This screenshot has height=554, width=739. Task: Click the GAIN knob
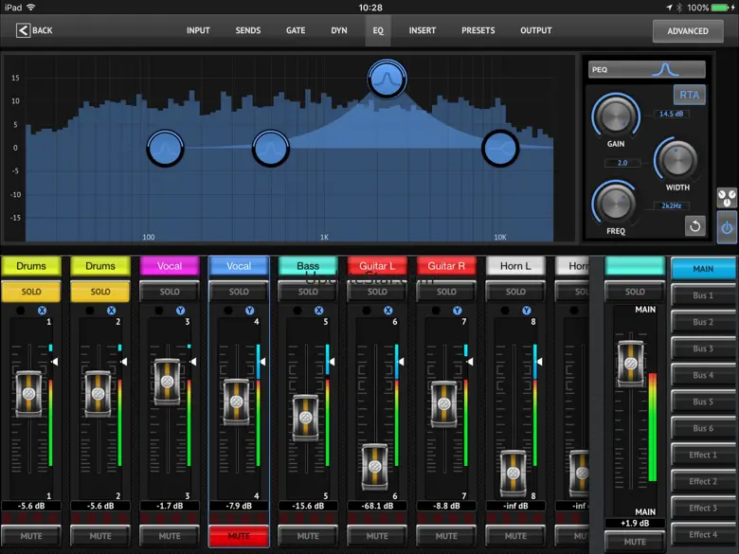pos(615,117)
